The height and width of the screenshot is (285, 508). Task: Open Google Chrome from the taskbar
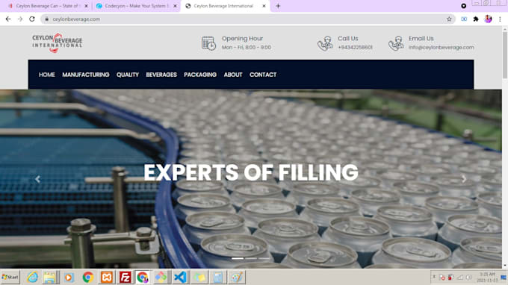[x=88, y=278]
